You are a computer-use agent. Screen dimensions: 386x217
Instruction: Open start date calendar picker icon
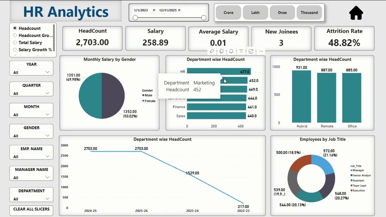pyautogui.click(x=154, y=10)
